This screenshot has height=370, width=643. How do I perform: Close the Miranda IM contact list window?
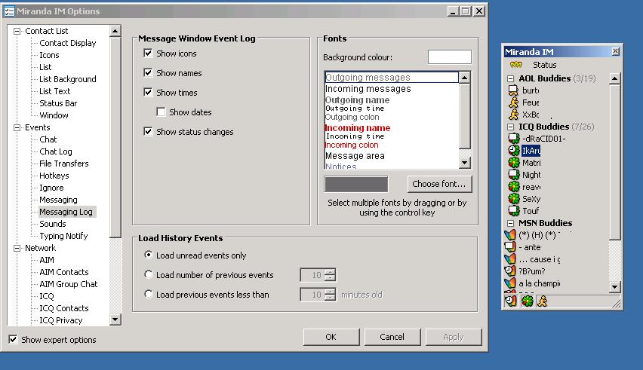point(615,51)
